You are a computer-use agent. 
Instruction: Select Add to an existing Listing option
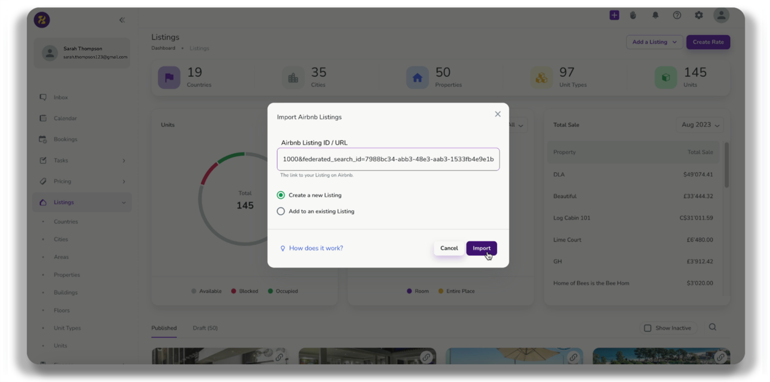[x=281, y=211]
